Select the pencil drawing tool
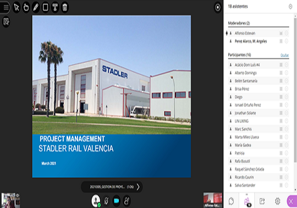Viewport: 297px width, 208px height. click(x=36, y=7)
